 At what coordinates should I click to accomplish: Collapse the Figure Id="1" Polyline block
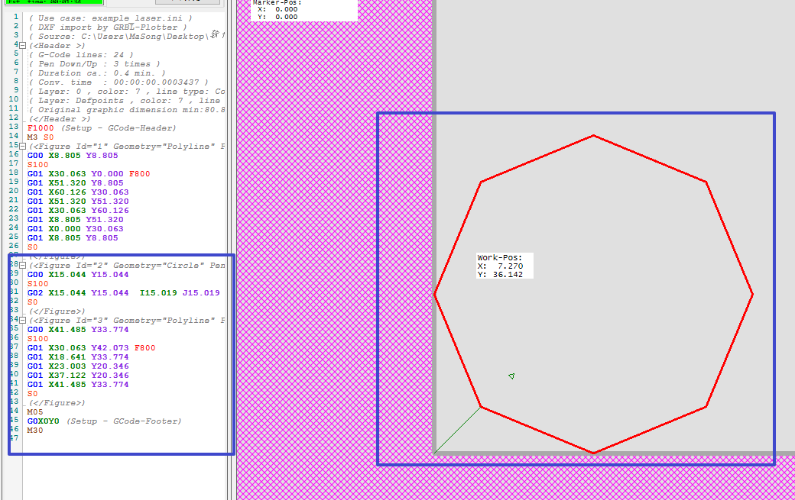(22, 146)
